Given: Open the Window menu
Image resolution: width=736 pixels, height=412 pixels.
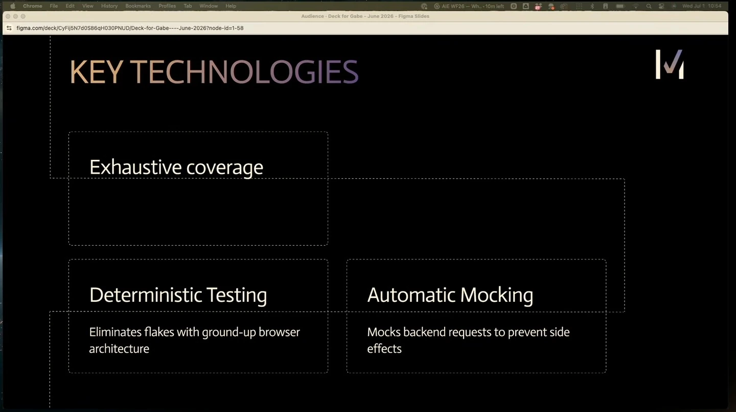Looking at the screenshot, I should pyautogui.click(x=209, y=6).
